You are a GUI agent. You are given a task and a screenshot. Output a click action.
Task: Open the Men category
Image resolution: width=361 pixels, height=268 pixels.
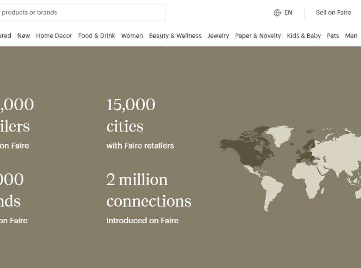tap(351, 36)
